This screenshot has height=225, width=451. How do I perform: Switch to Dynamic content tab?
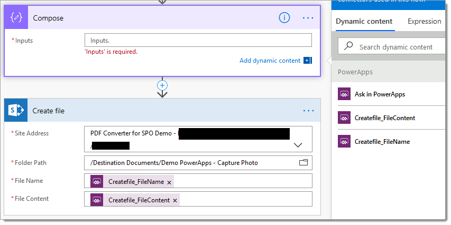pyautogui.click(x=364, y=22)
